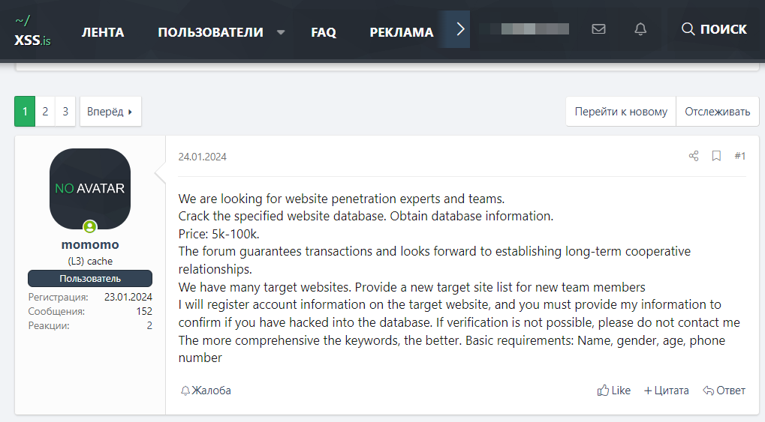Open the inbox envelope icon
Screen dimensions: 765x422
(x=598, y=29)
